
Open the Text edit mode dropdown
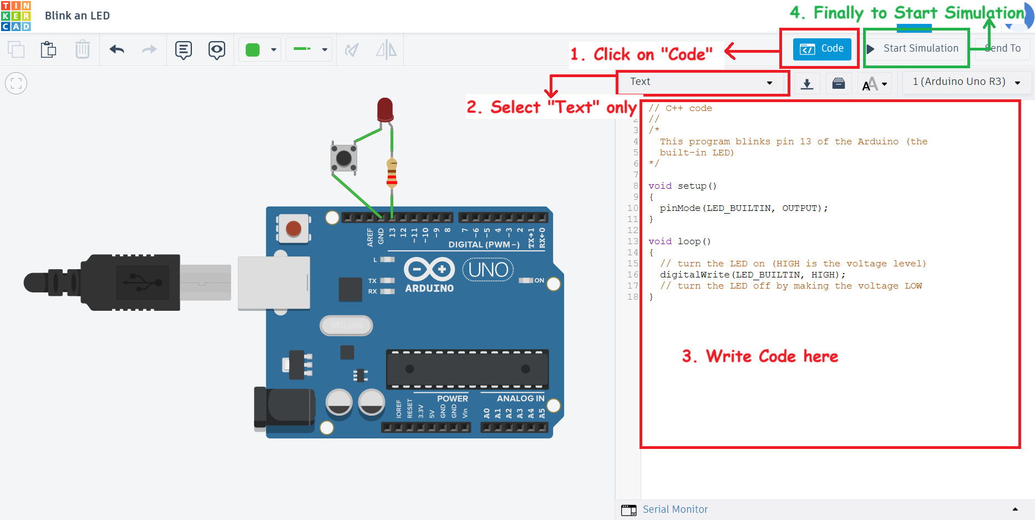702,82
